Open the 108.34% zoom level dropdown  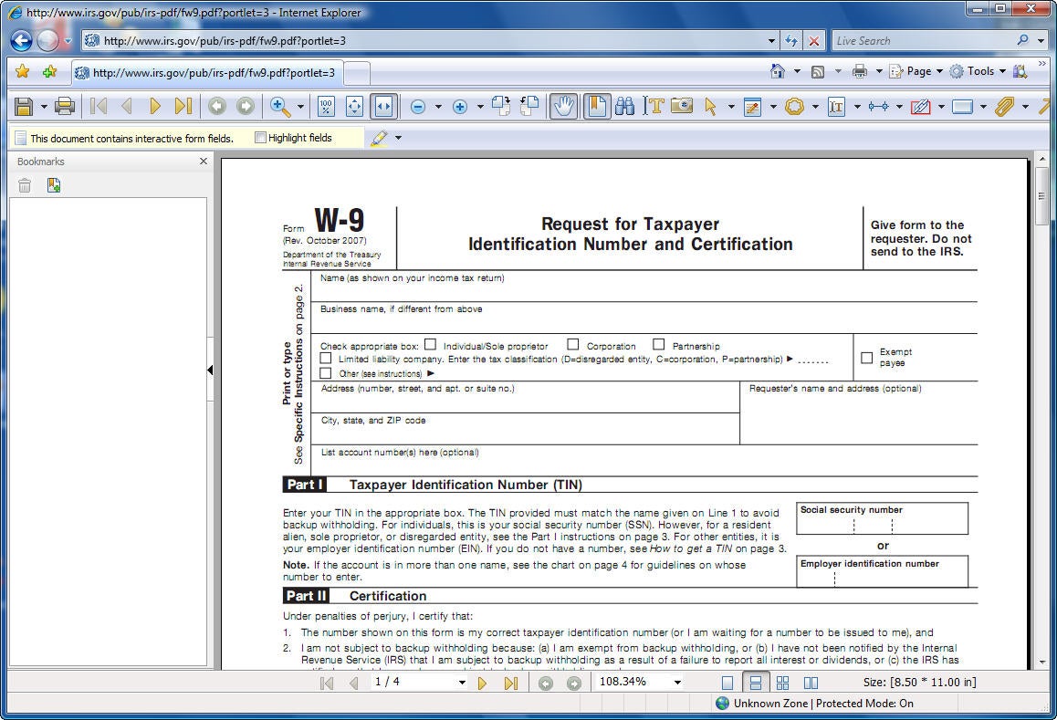pos(677,683)
